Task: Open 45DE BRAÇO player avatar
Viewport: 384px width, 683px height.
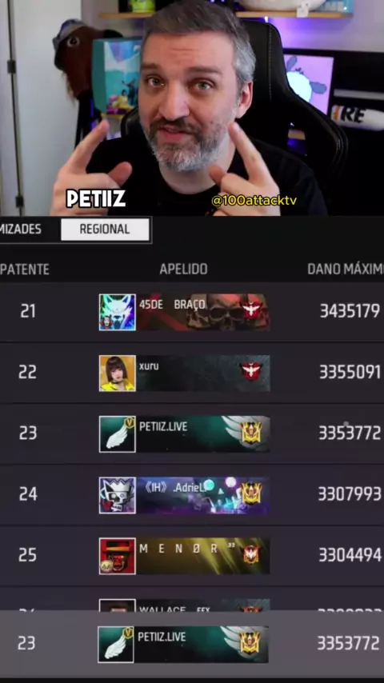Action: [x=118, y=313]
